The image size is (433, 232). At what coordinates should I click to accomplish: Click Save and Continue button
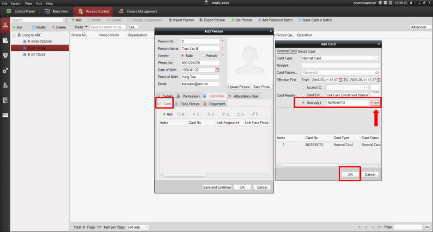217,187
